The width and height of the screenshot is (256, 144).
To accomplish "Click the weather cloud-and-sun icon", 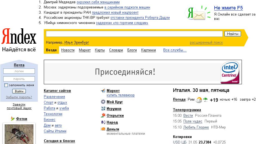I will coord(199,100).
